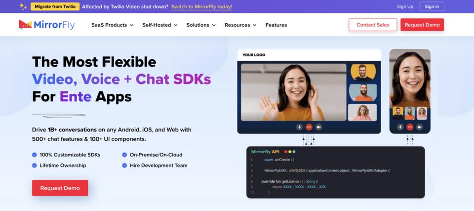Click Sign Up link
The height and width of the screenshot is (211, 474).
(405, 6)
